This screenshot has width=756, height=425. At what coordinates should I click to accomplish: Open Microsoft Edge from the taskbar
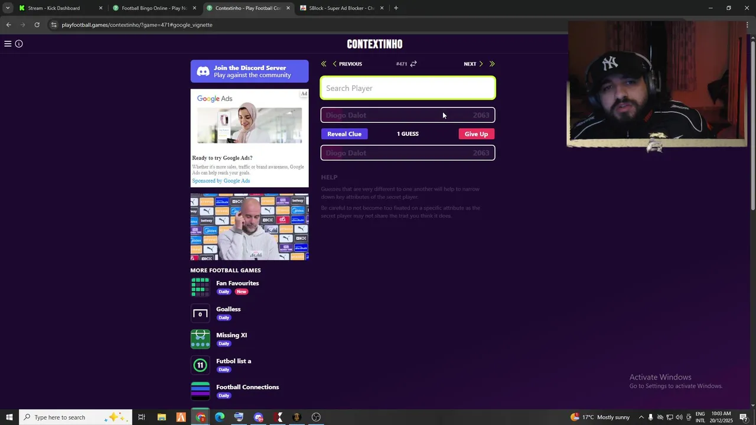coord(220,417)
